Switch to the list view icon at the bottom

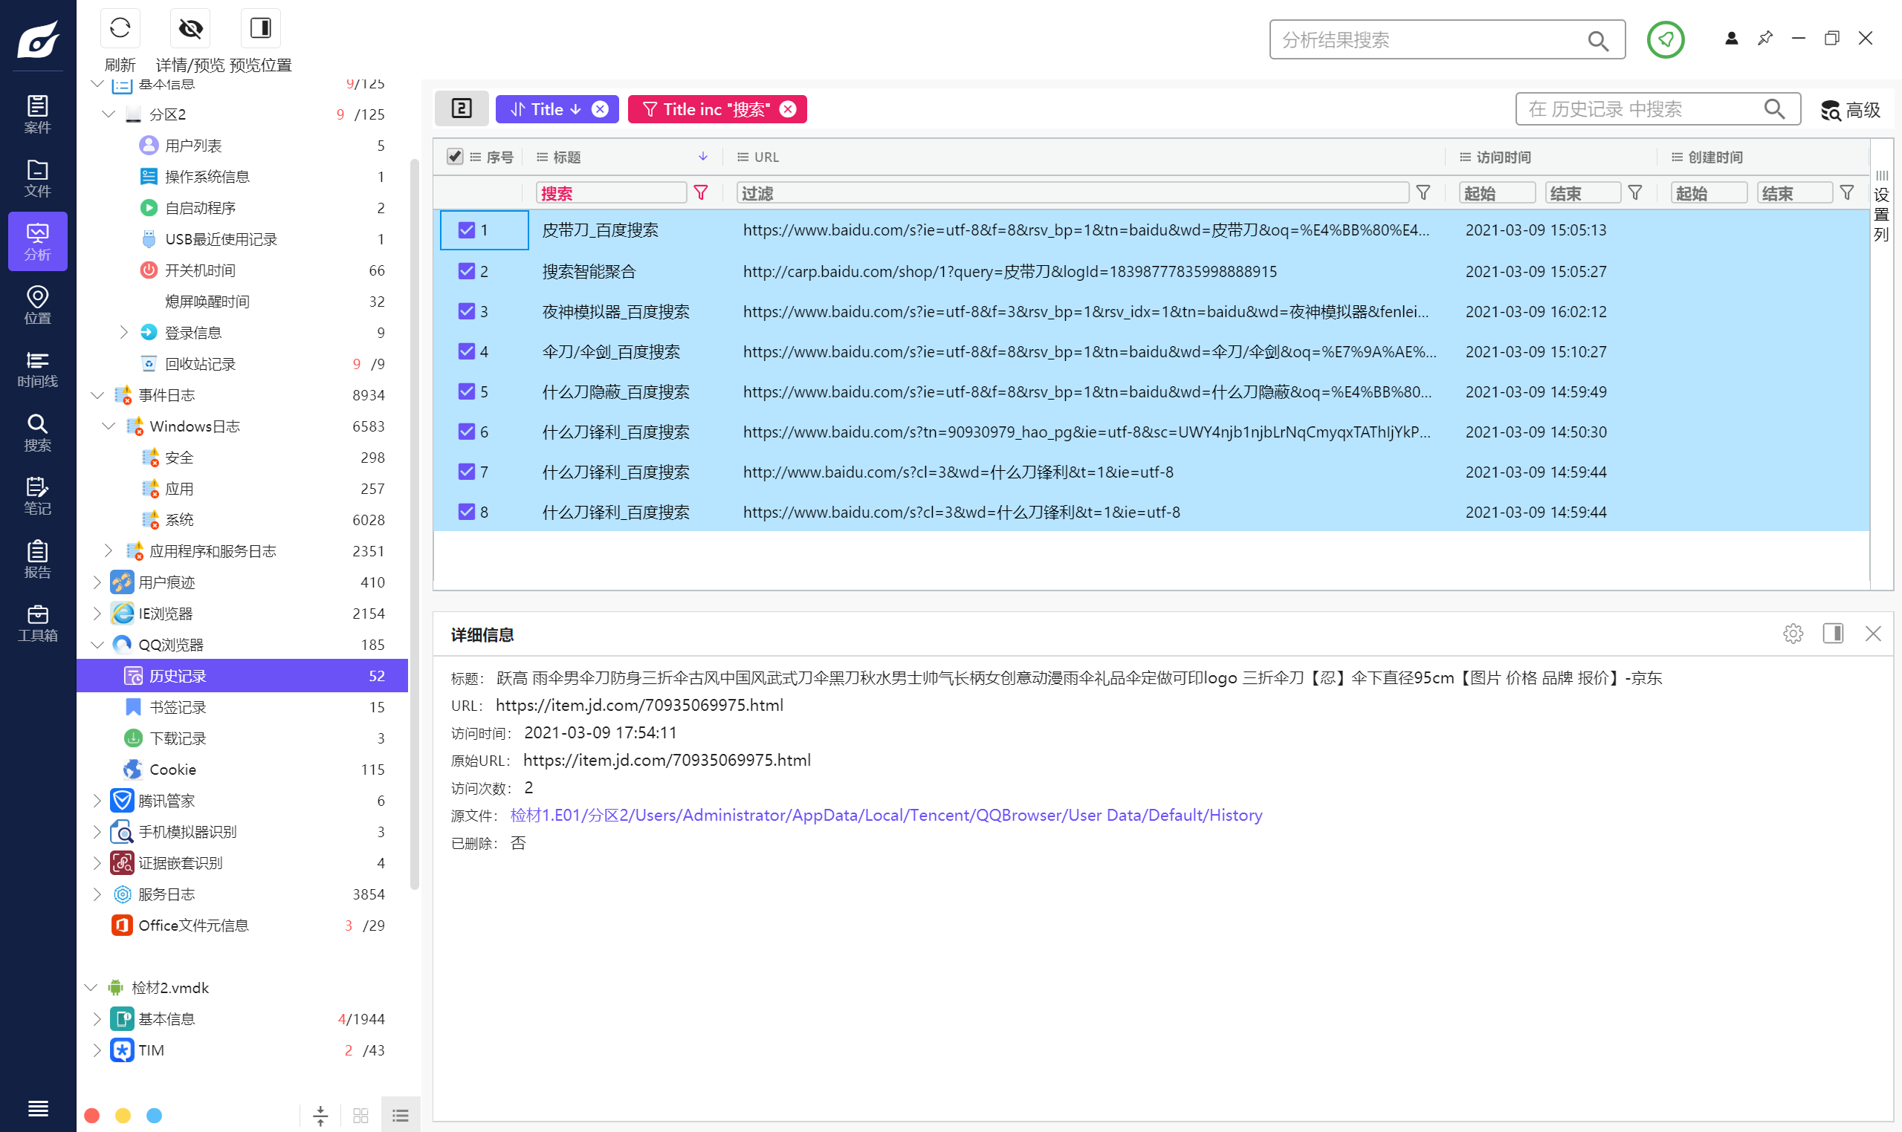tap(401, 1115)
